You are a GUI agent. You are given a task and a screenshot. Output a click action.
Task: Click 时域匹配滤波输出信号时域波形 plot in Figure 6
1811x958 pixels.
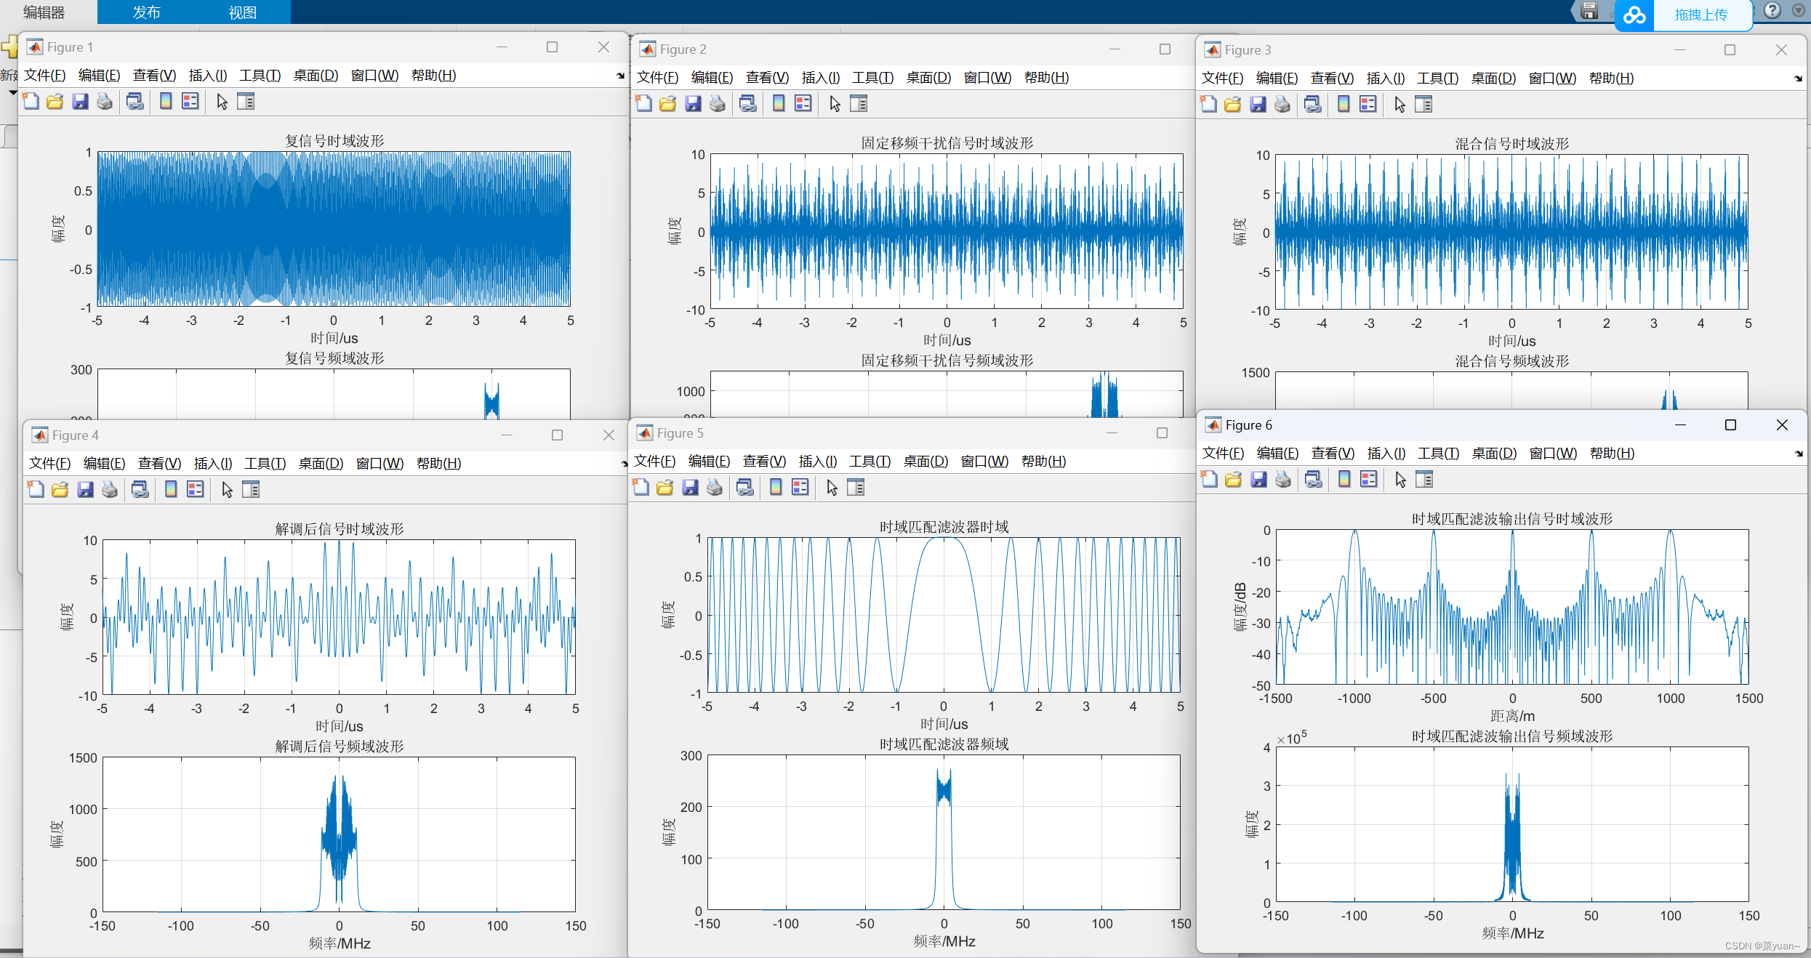coord(1513,607)
